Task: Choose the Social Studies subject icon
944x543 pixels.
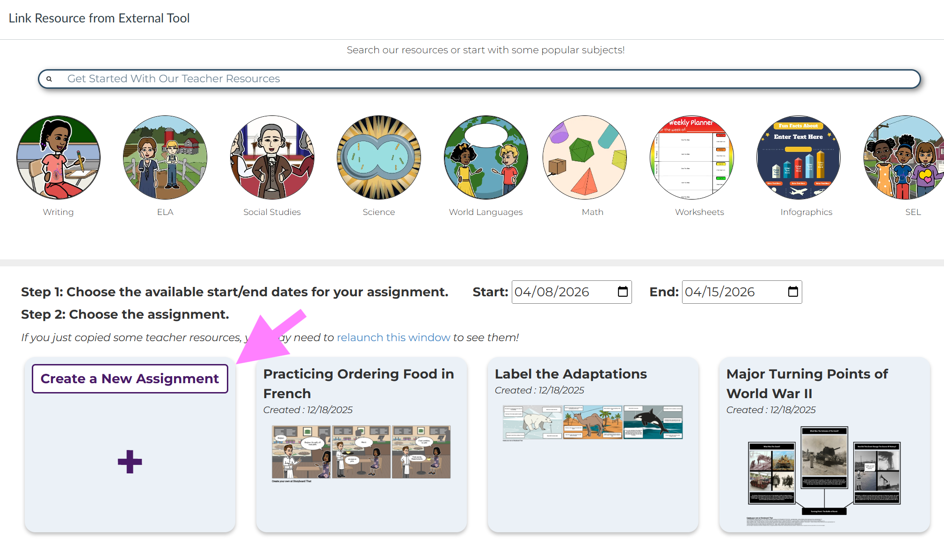Action: [x=272, y=157]
